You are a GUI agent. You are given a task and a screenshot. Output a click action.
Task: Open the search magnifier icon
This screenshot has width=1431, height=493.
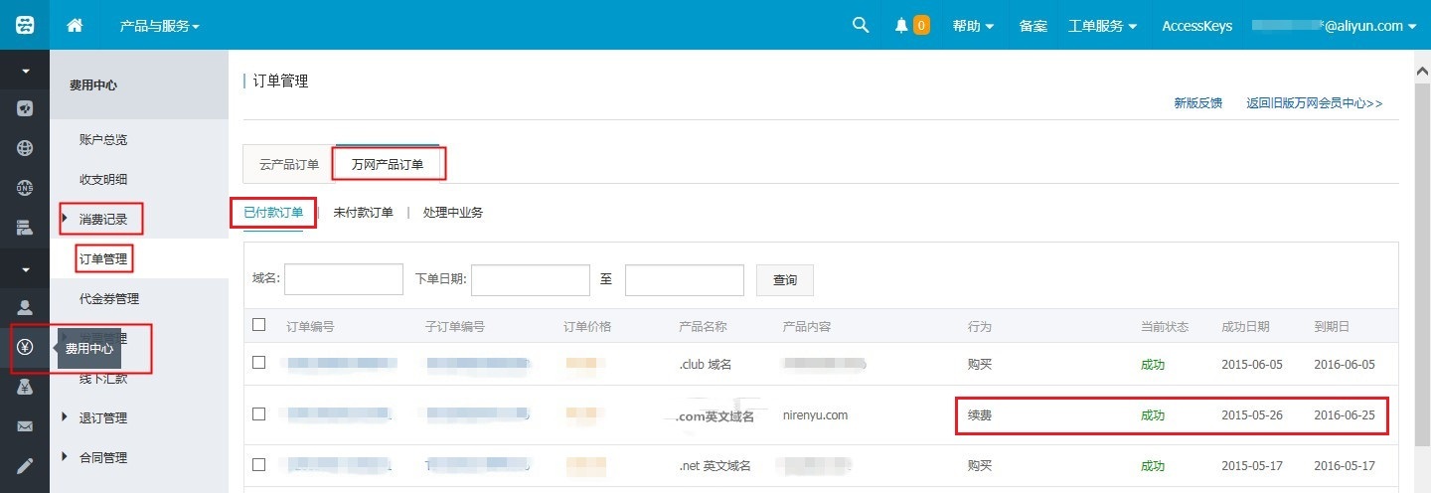[x=861, y=25]
